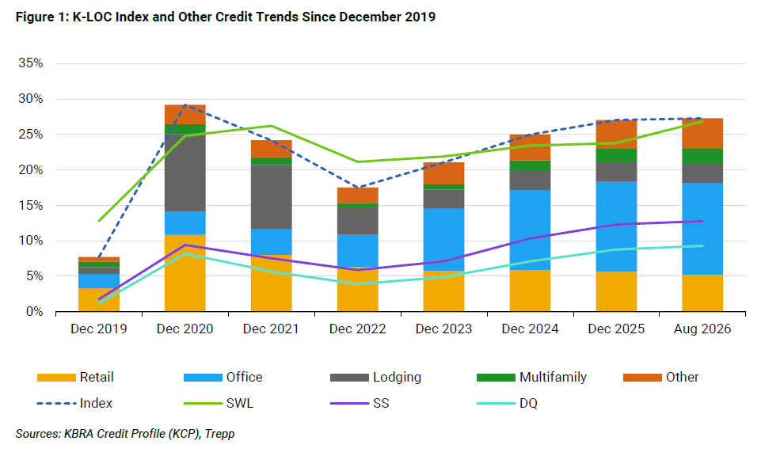This screenshot has width=780, height=456.
Task: Click the blue Office segment of the Dec 2024 bar
Action: coord(531,230)
